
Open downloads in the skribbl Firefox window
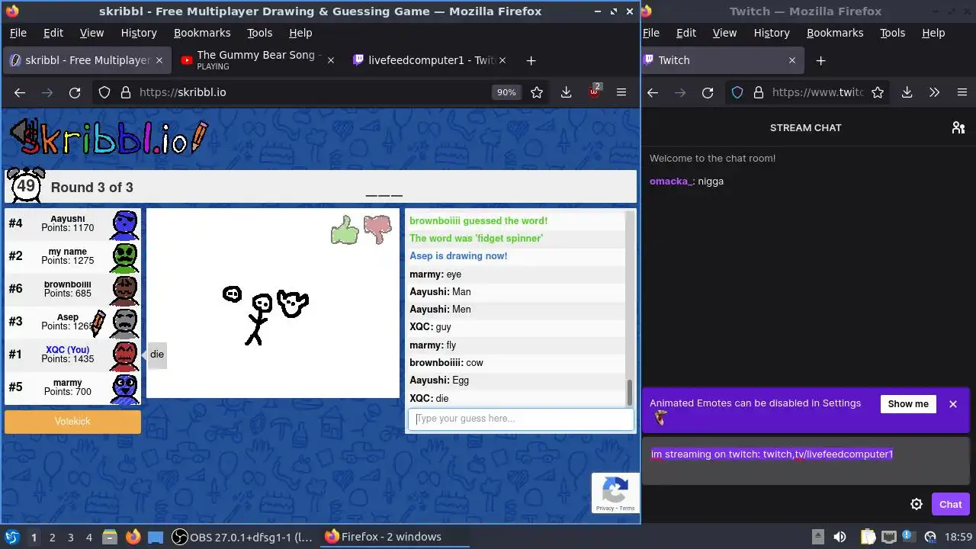(566, 92)
